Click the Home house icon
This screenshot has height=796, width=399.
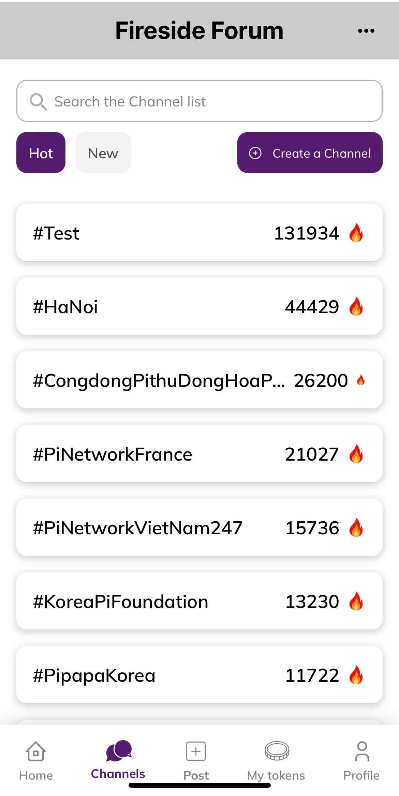[36, 751]
